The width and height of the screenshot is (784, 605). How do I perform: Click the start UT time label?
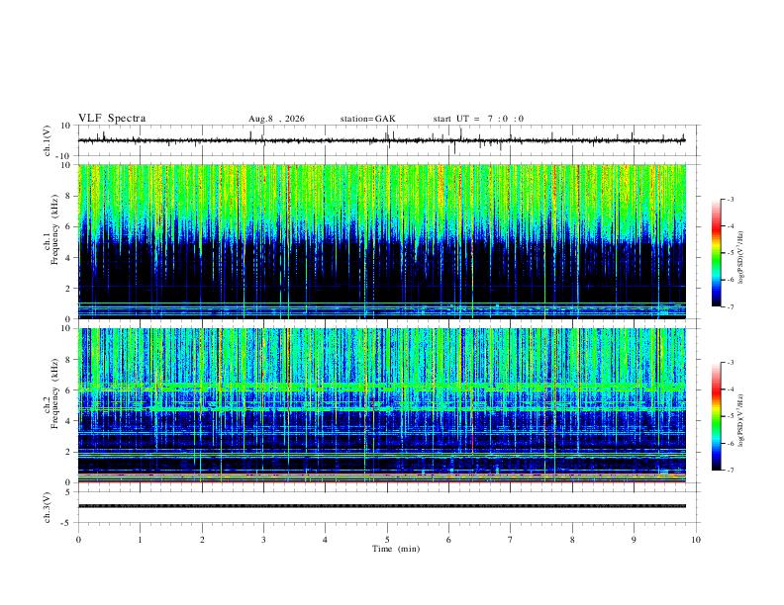[478, 119]
